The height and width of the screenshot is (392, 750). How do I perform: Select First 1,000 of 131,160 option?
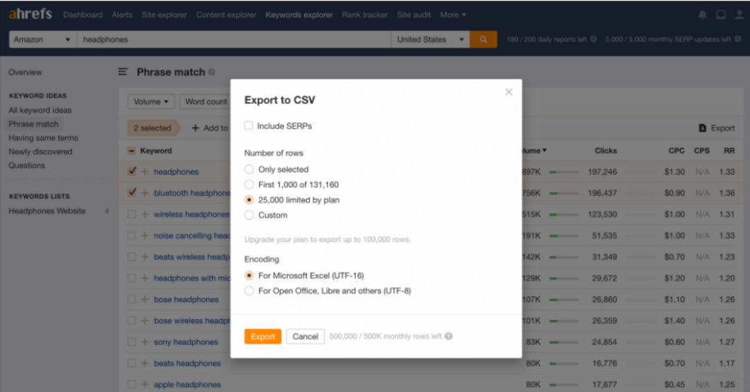[x=248, y=184]
